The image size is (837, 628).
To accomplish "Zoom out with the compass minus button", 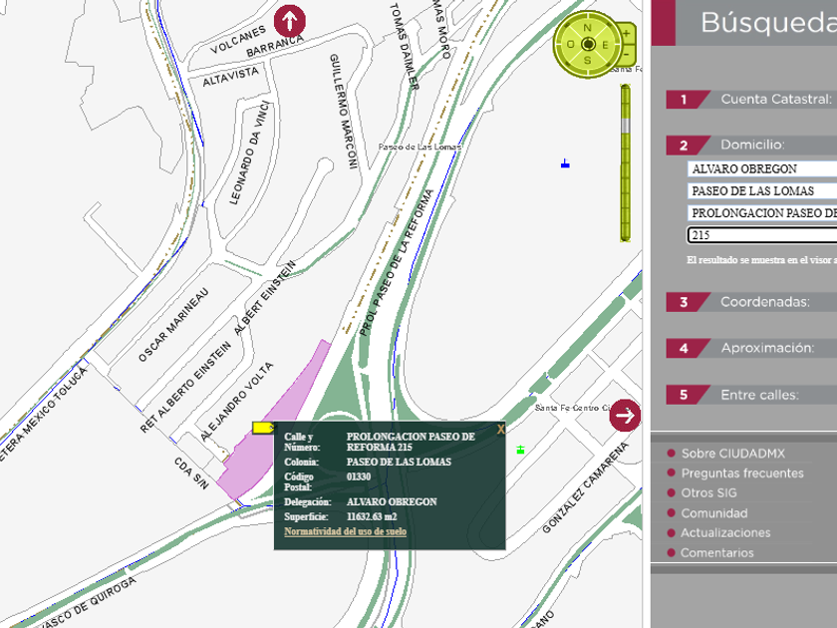I will (627, 57).
